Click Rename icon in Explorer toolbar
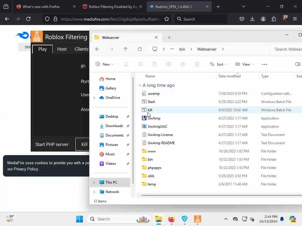302x226 pixels. pos(168,64)
